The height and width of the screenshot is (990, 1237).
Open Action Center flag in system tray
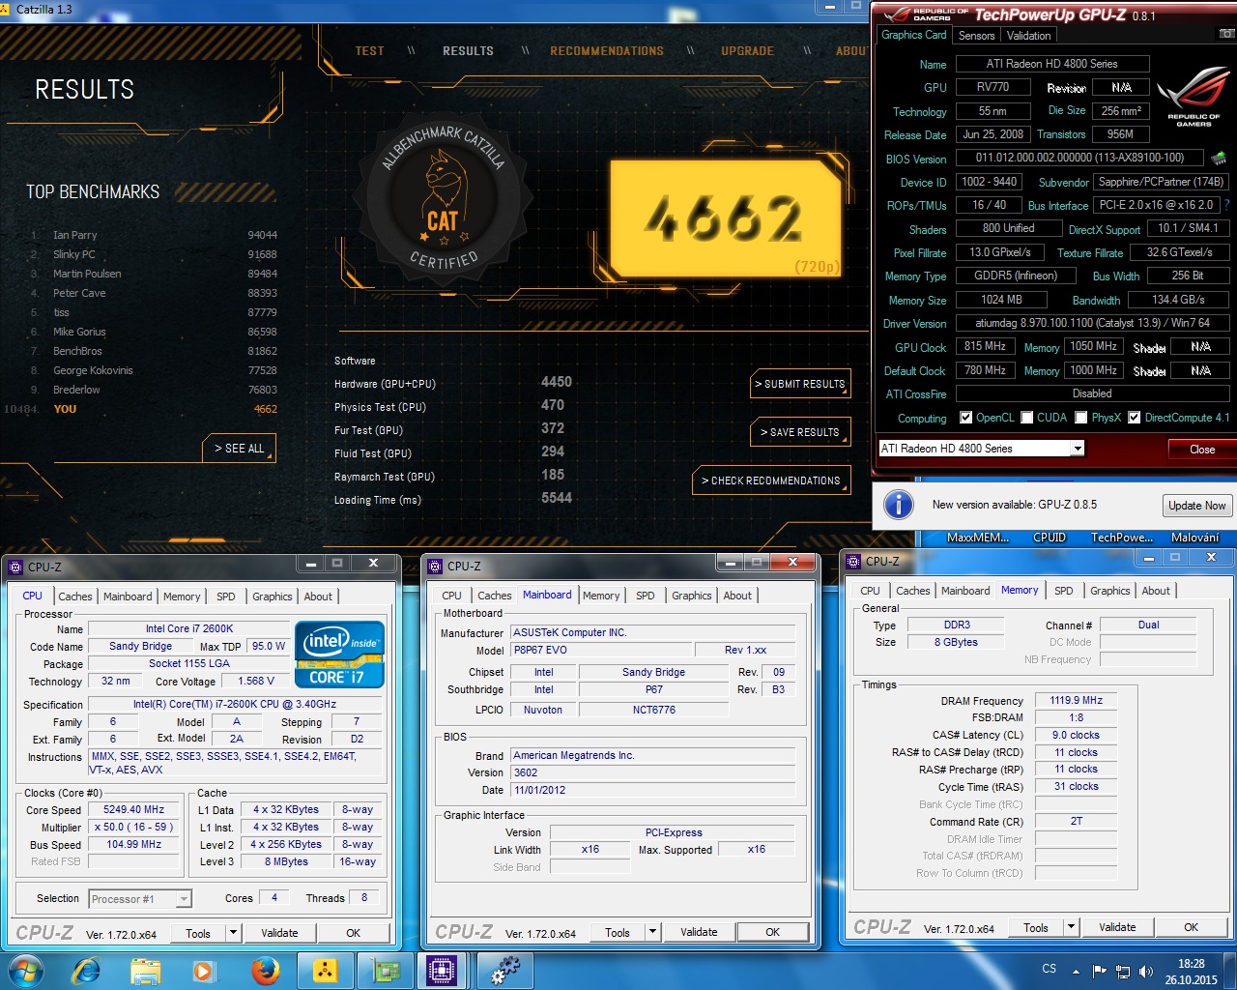(1099, 971)
